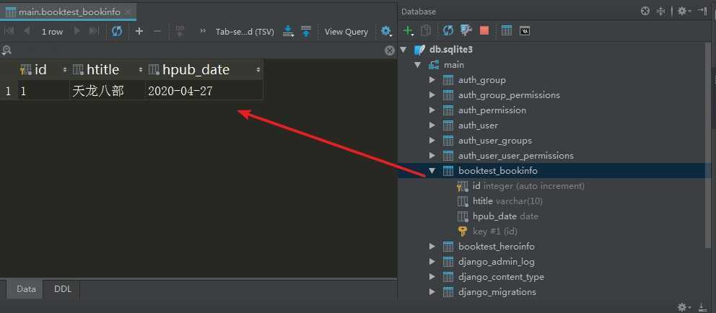Collapse main schema node
This screenshot has width=716, height=313.
tap(417, 65)
